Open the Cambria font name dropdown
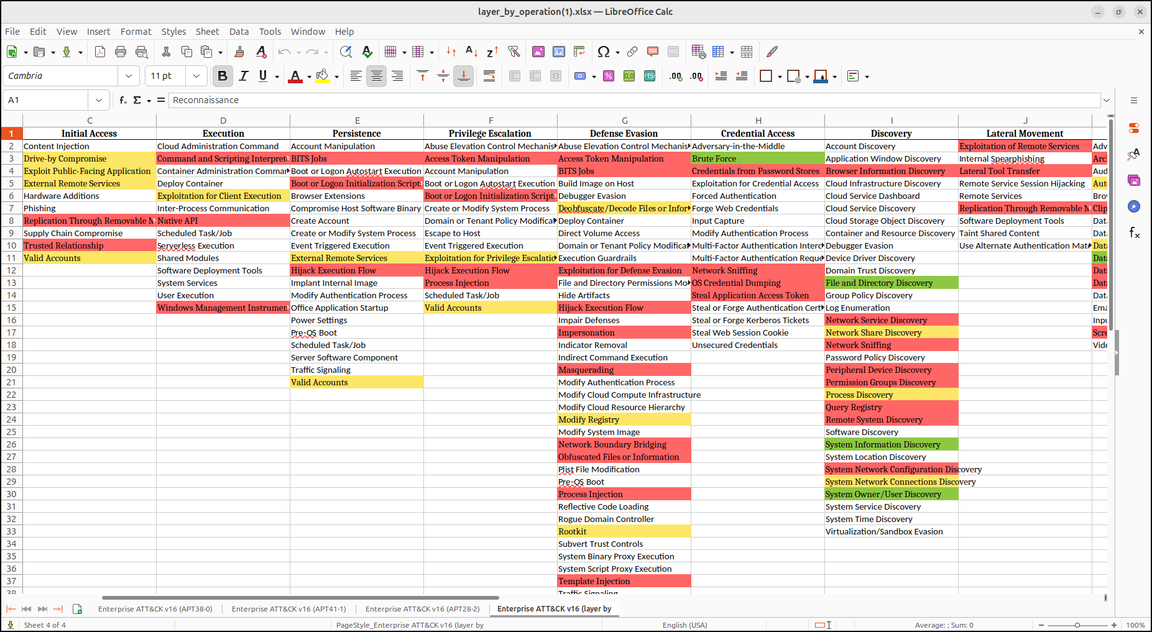Image resolution: width=1152 pixels, height=632 pixels. 129,76
